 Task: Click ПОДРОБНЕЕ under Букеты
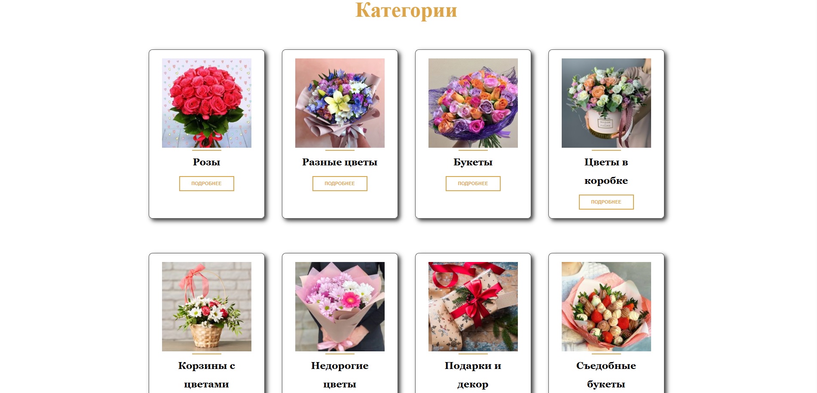473,183
